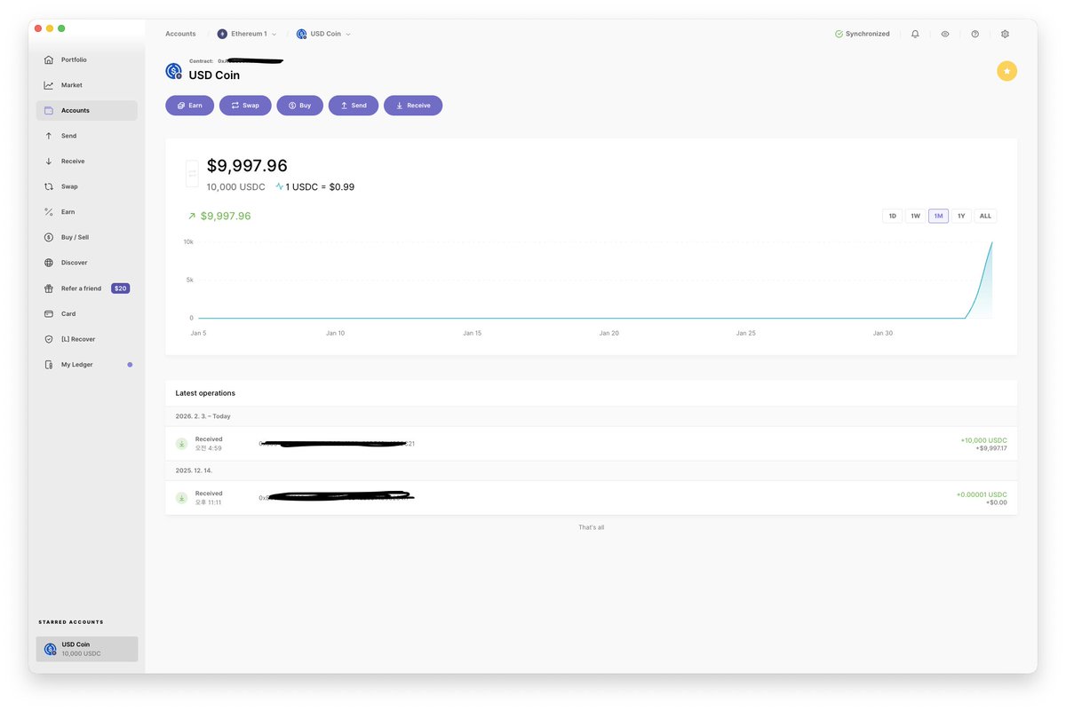Click the received icon on 0.00001 USDC row

coord(181,498)
